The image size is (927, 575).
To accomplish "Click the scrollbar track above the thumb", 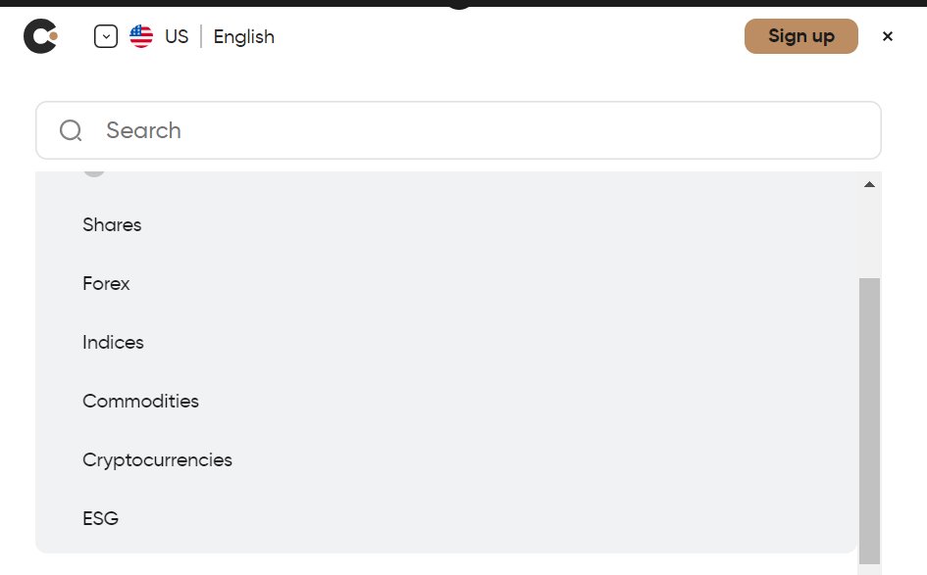I will 869,235.
